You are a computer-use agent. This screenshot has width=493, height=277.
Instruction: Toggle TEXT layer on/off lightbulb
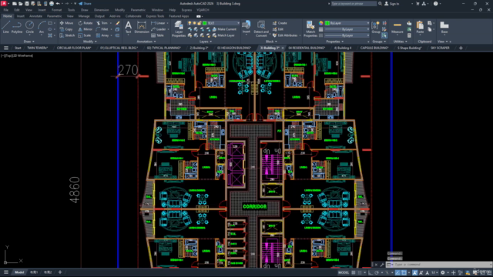tap(189, 23)
